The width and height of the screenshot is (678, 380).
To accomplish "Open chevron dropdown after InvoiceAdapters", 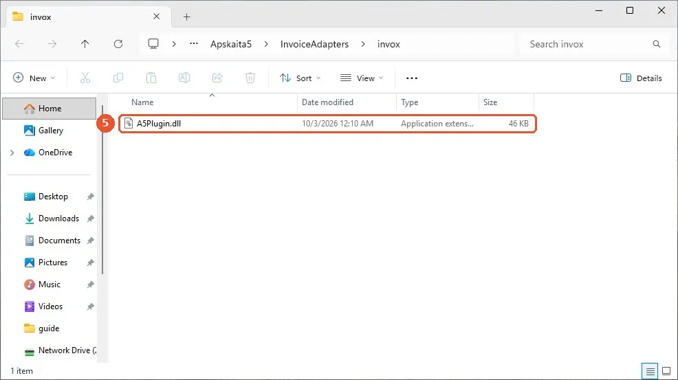I will pos(363,44).
